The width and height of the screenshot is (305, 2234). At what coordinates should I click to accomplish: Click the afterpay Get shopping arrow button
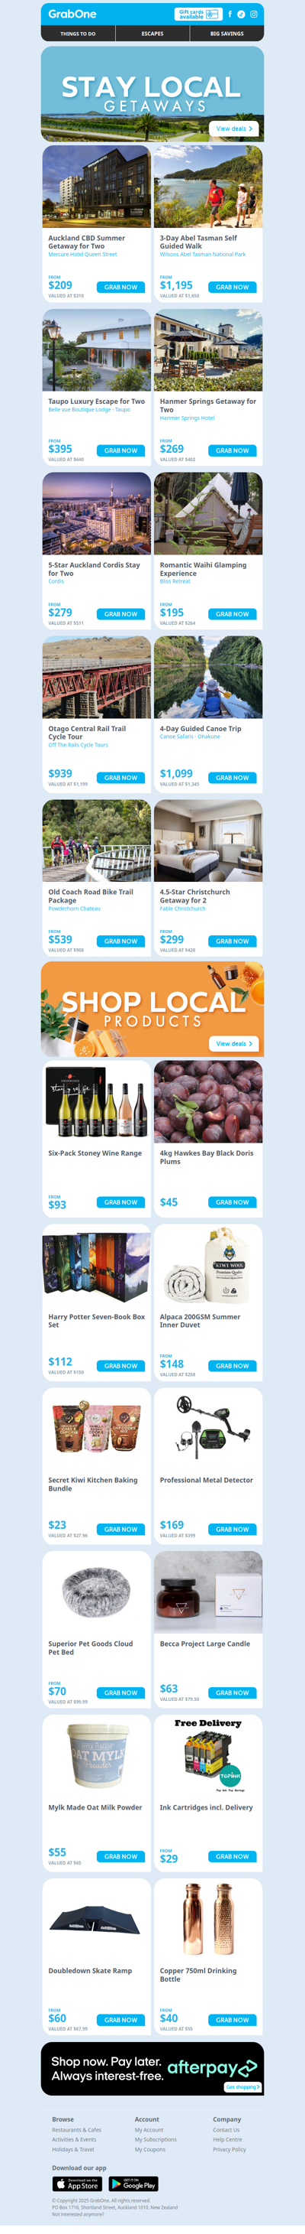pos(242,2086)
